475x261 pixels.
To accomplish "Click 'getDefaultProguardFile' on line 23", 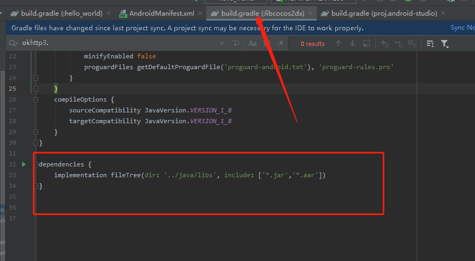I will click(x=179, y=67).
